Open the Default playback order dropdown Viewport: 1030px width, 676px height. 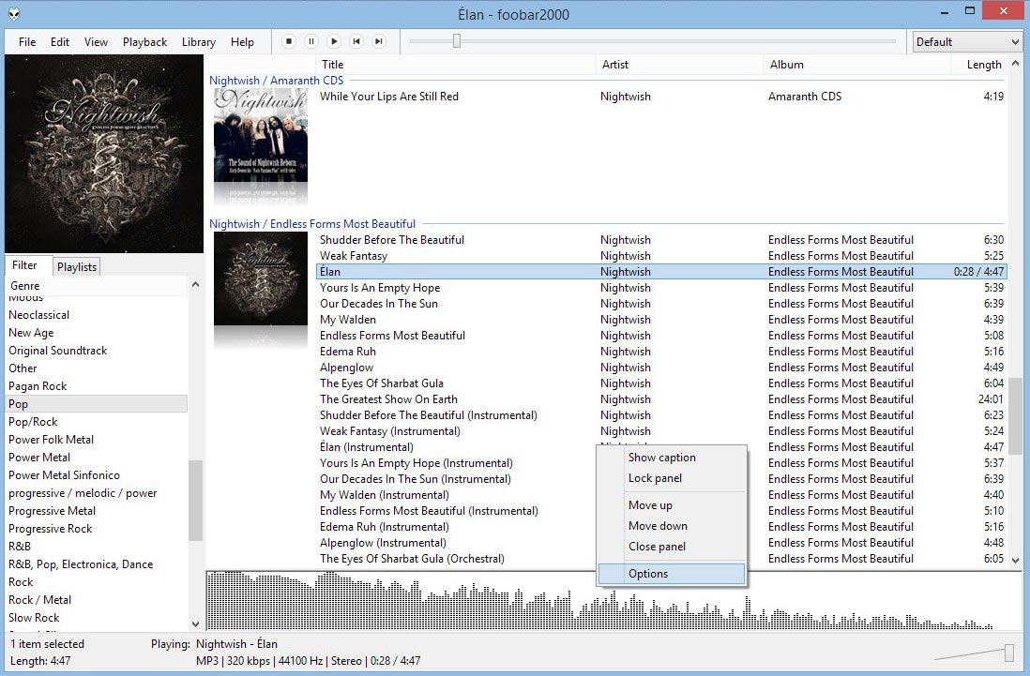pyautogui.click(x=967, y=42)
